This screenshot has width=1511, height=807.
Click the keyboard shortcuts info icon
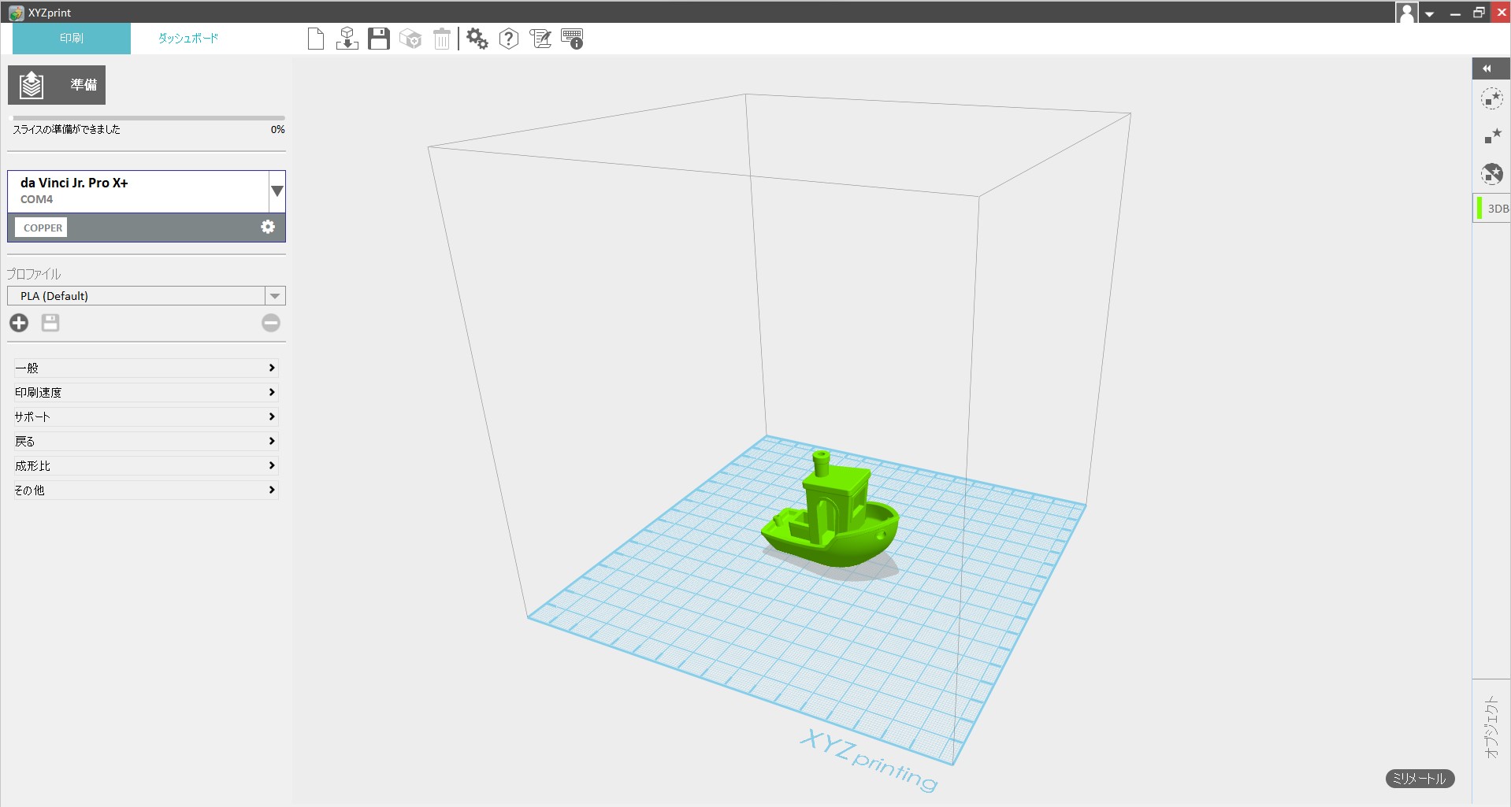573,39
